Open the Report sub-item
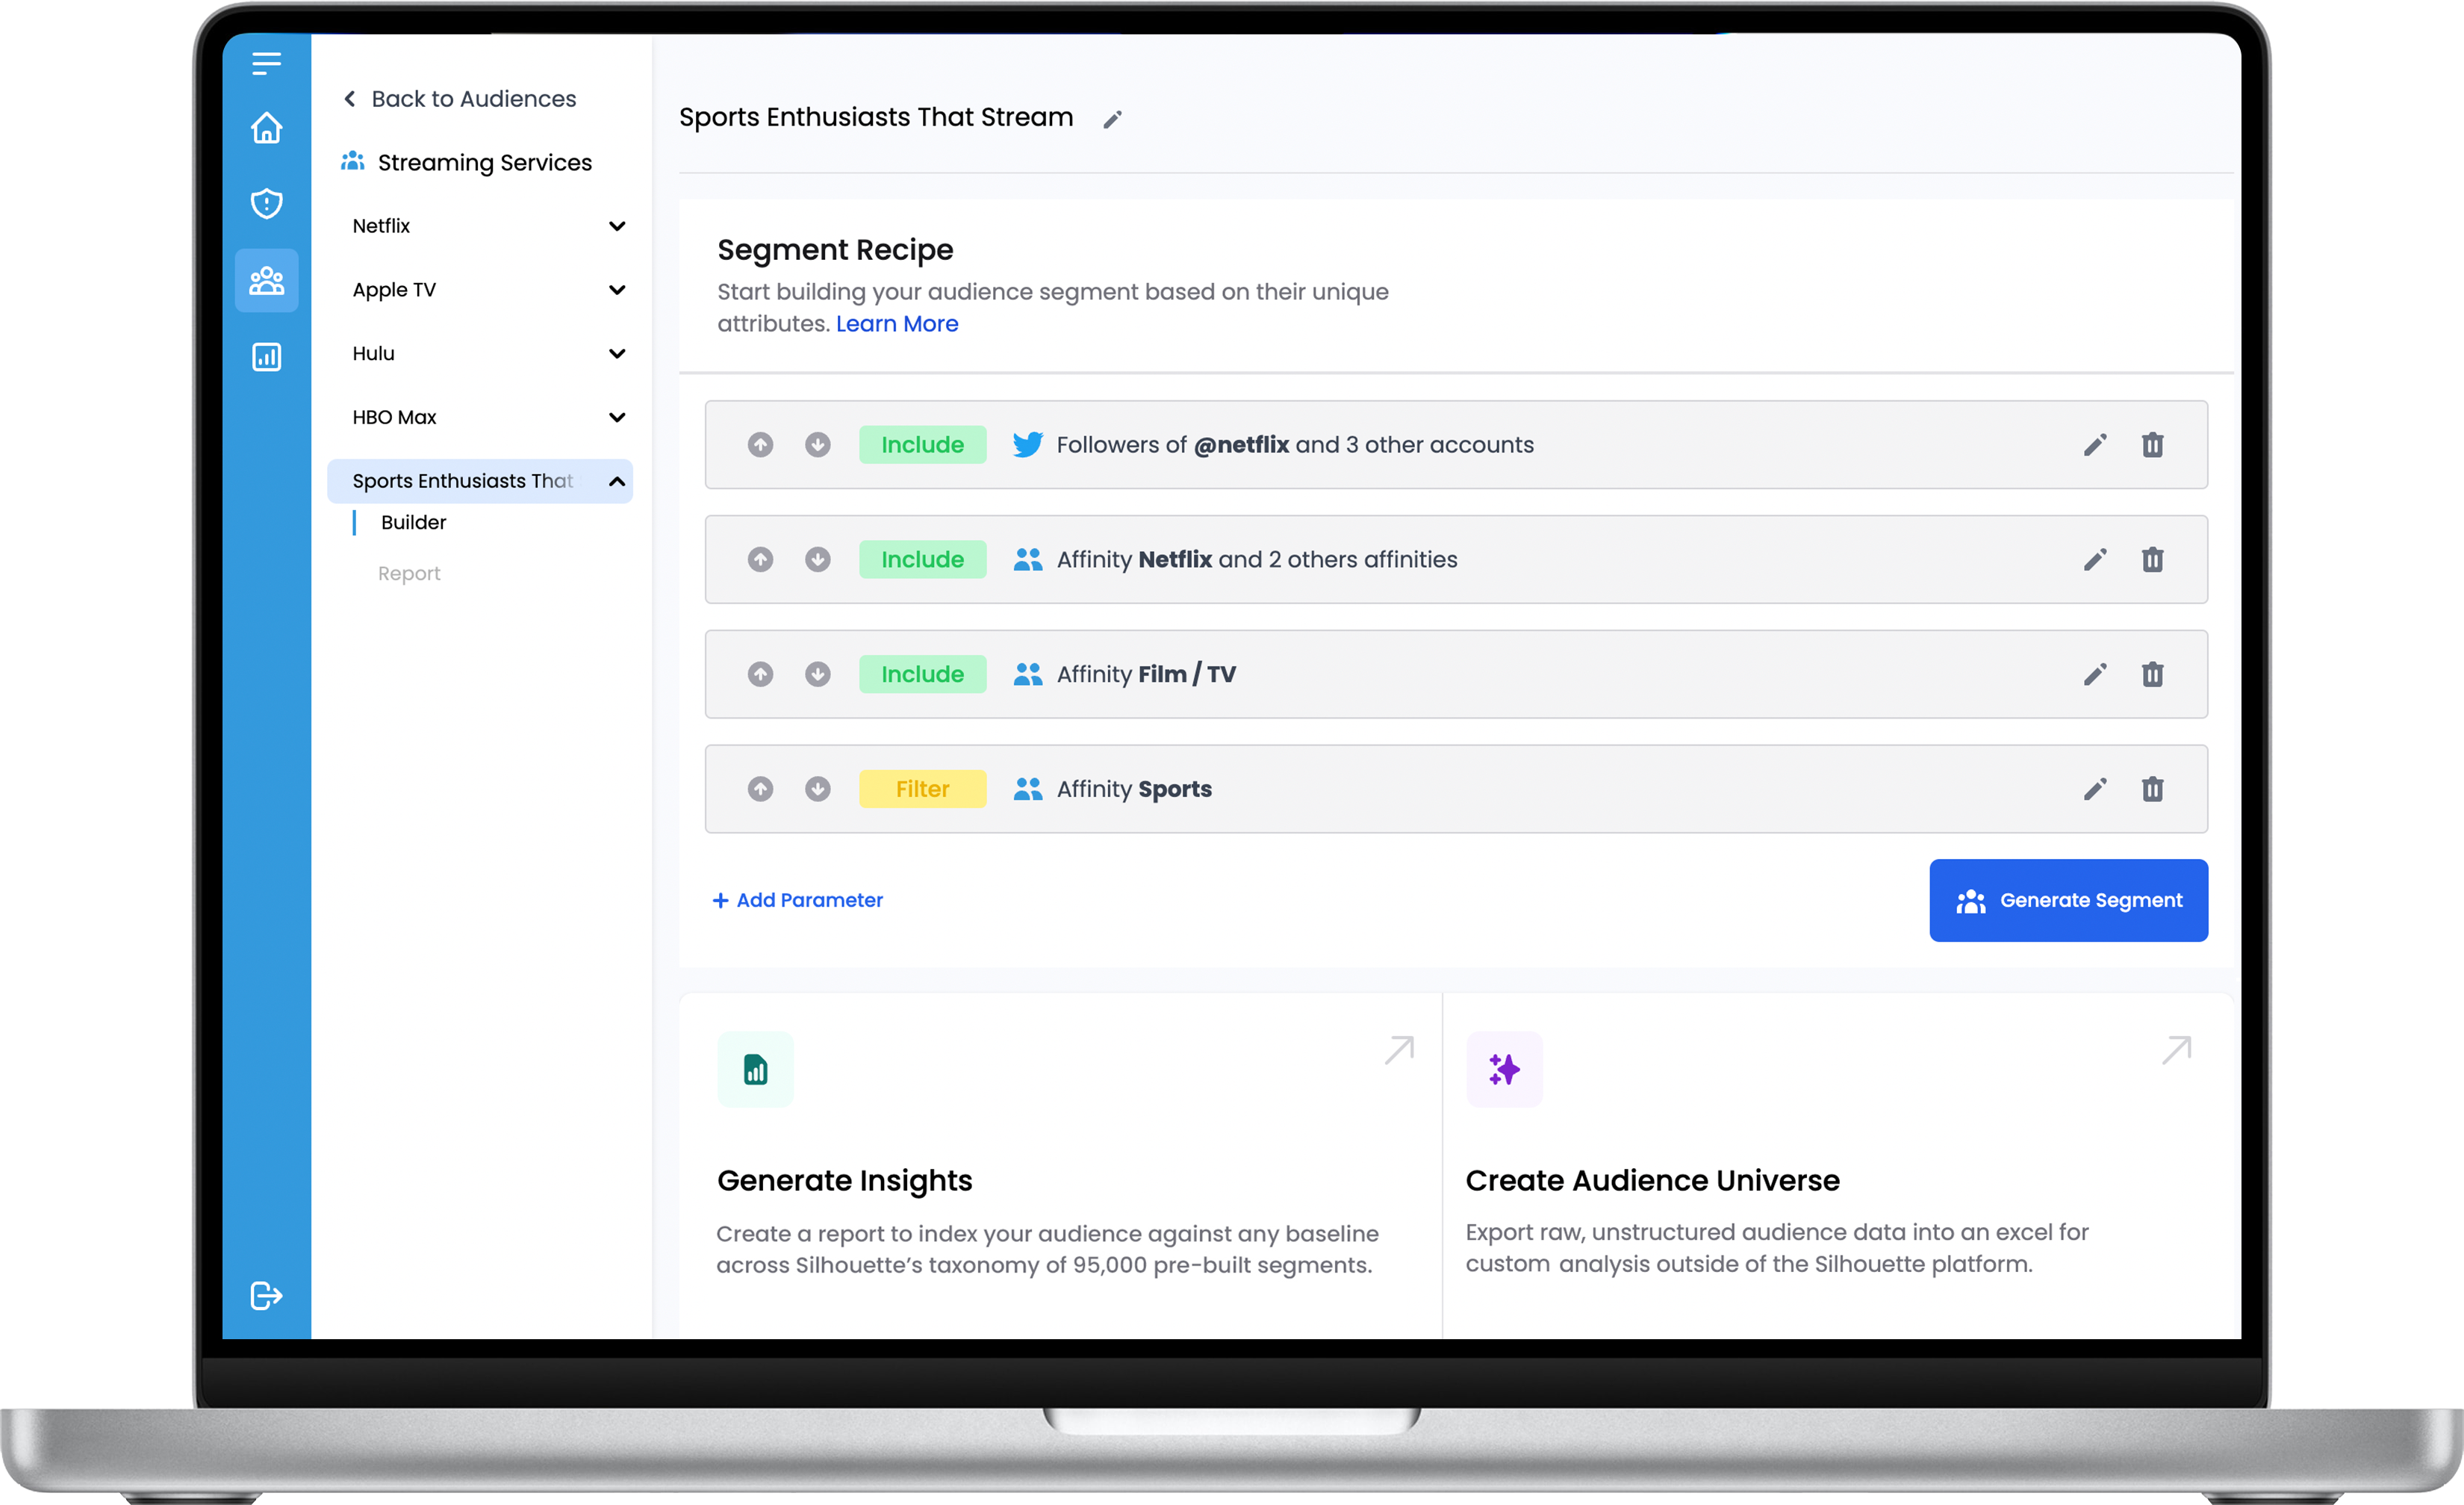Screen dimensions: 2464x1505 [409, 574]
